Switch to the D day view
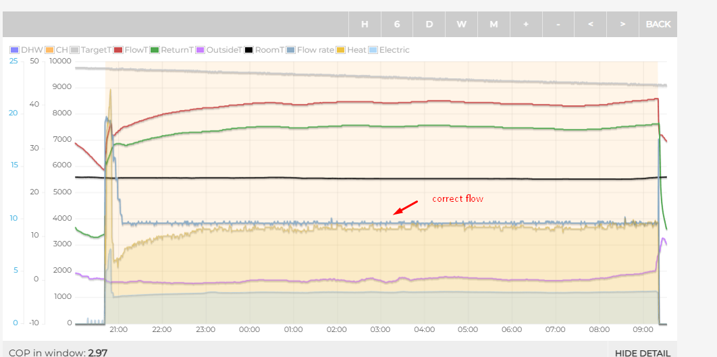This screenshot has width=717, height=357. pyautogui.click(x=429, y=24)
